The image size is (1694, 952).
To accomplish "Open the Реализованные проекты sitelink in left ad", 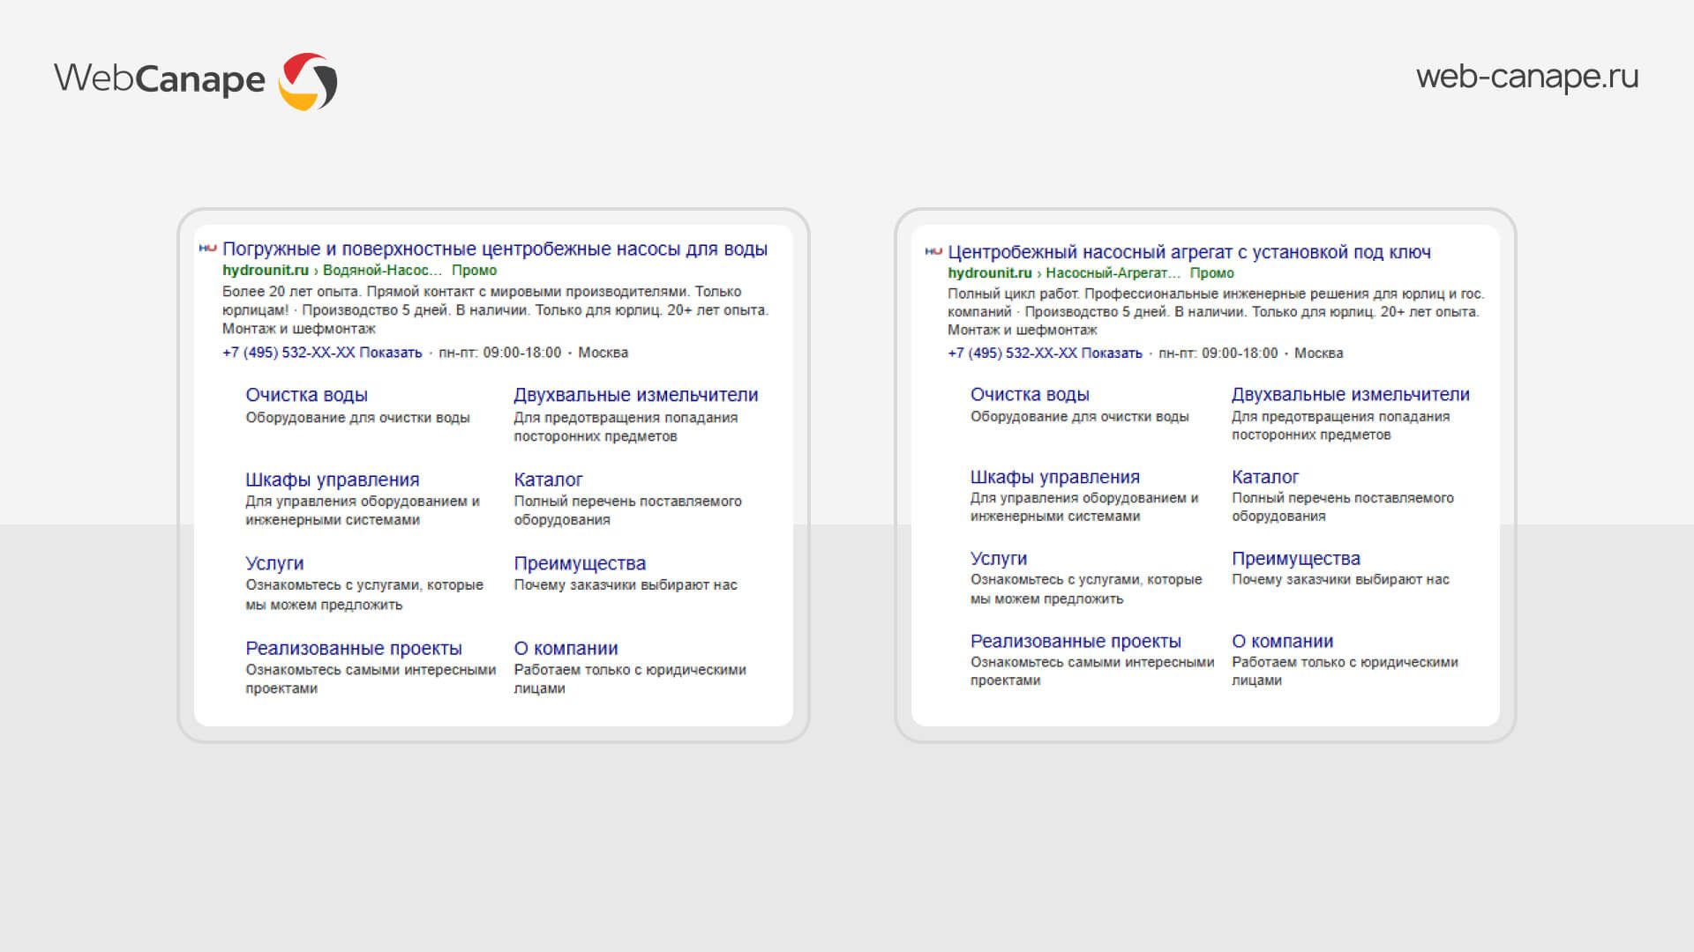I will tap(353, 648).
